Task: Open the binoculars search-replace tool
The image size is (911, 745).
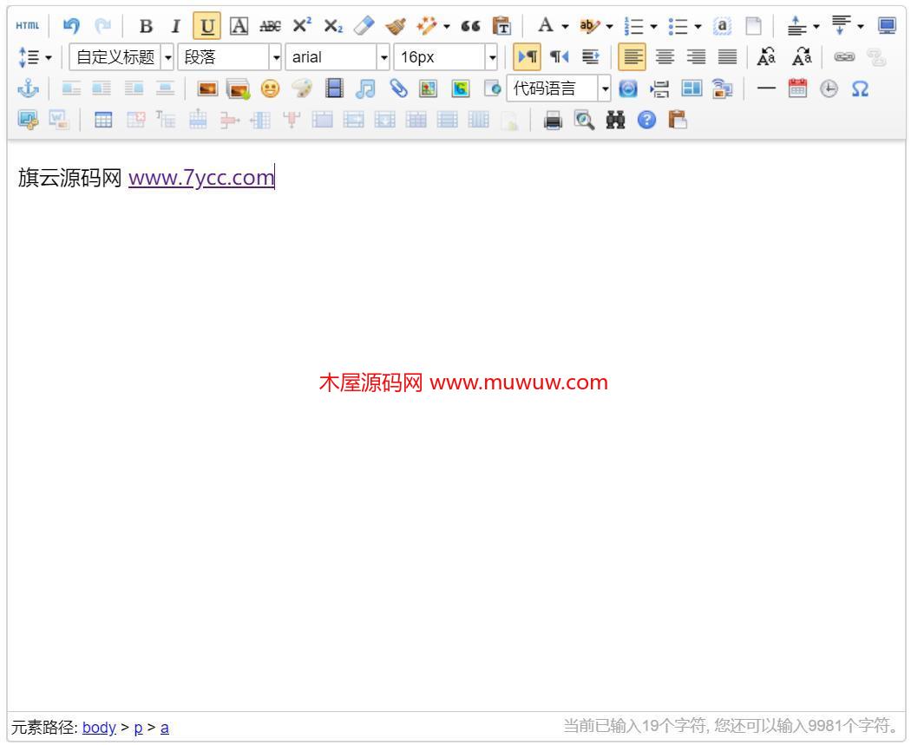Action: point(615,121)
